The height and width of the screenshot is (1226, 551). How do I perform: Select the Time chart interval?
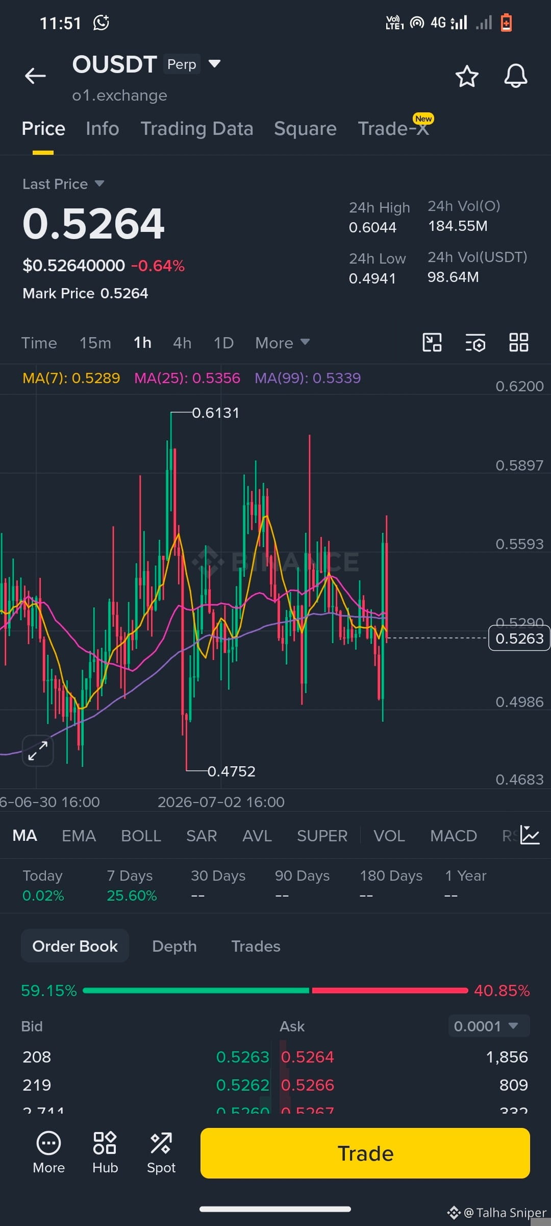(x=39, y=343)
